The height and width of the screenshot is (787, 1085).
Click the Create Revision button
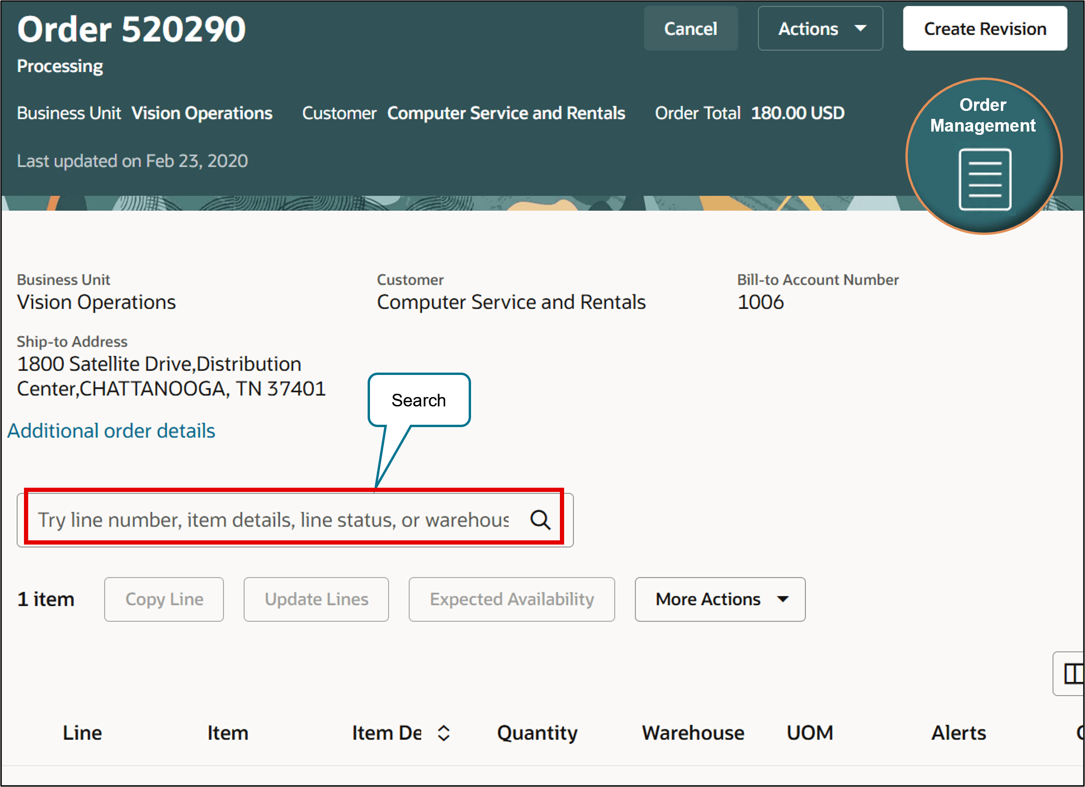tap(984, 29)
